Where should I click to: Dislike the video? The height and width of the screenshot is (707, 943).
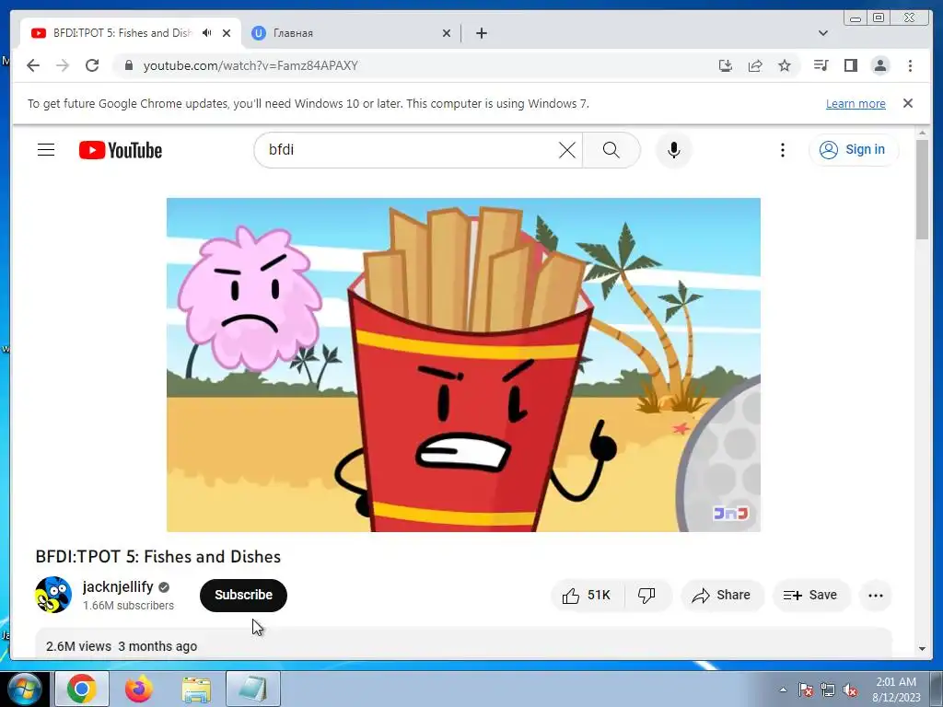[x=647, y=596]
